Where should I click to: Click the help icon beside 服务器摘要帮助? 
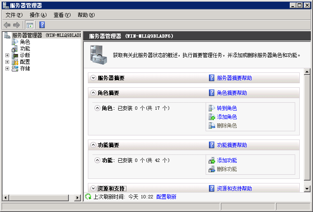(x=211, y=78)
